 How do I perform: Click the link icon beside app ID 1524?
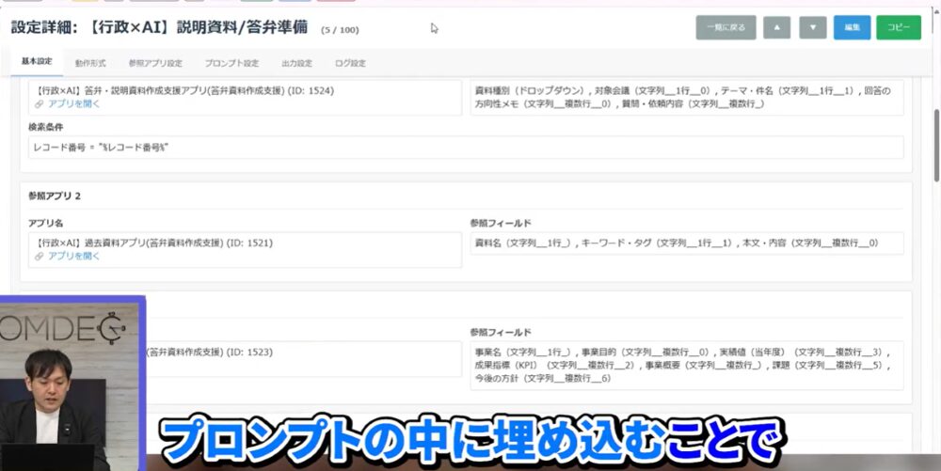pyautogui.click(x=39, y=104)
